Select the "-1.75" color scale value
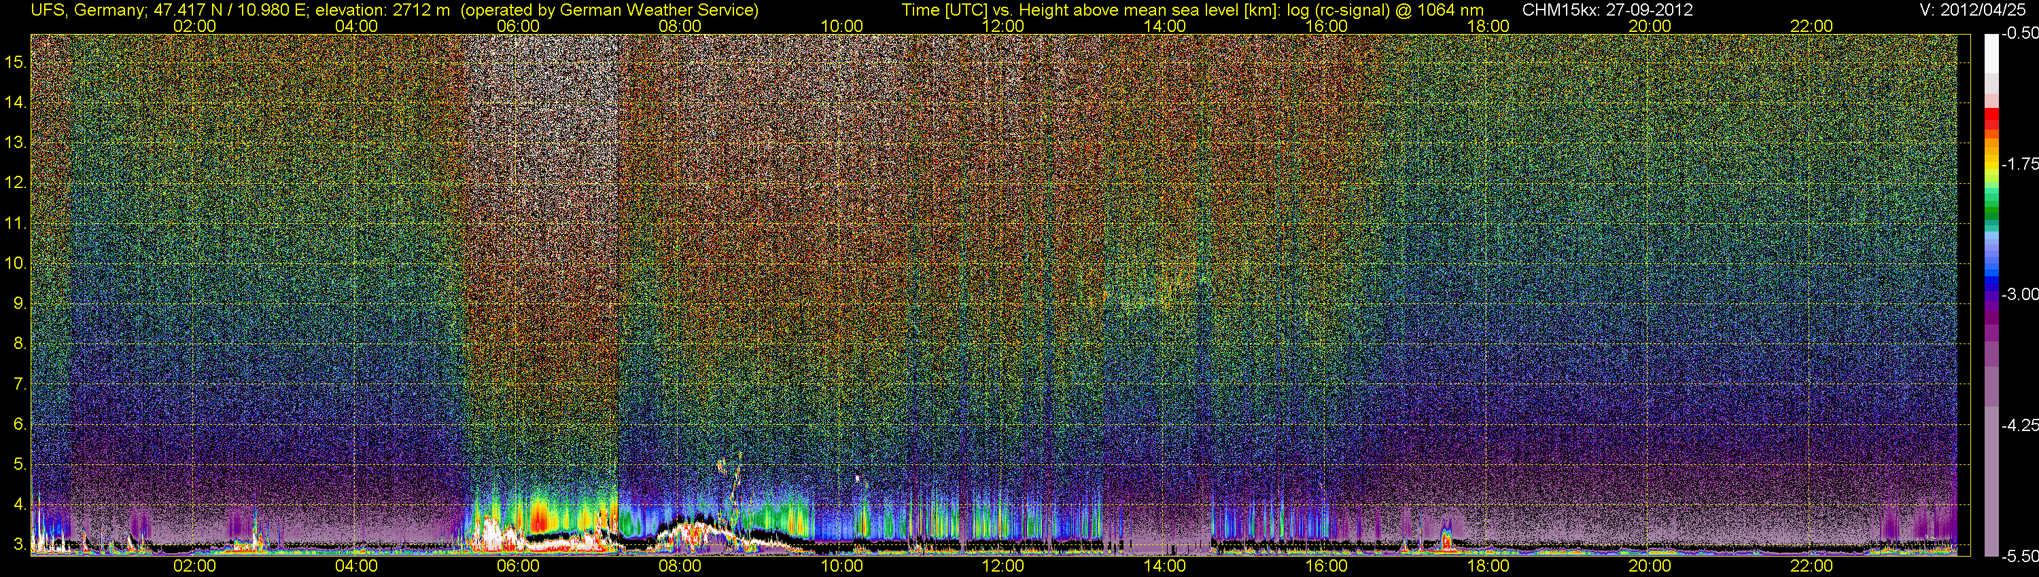The image size is (2039, 577). [x=2019, y=164]
